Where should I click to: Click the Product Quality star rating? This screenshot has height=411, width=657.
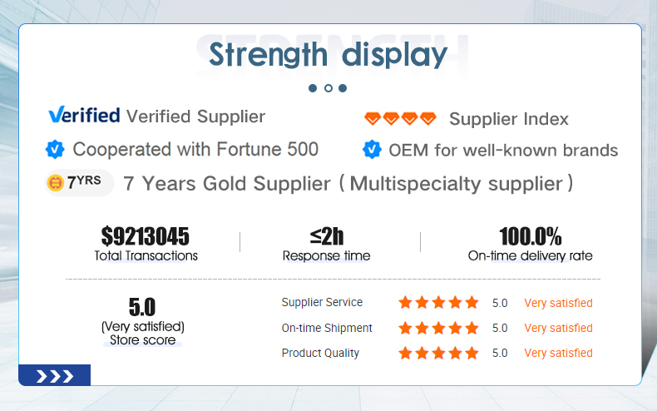coord(438,353)
